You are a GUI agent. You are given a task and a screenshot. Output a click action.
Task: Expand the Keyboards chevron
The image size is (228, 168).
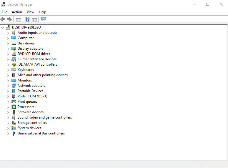click(x=8, y=70)
